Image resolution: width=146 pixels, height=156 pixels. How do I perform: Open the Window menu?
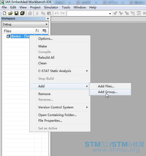80,7
